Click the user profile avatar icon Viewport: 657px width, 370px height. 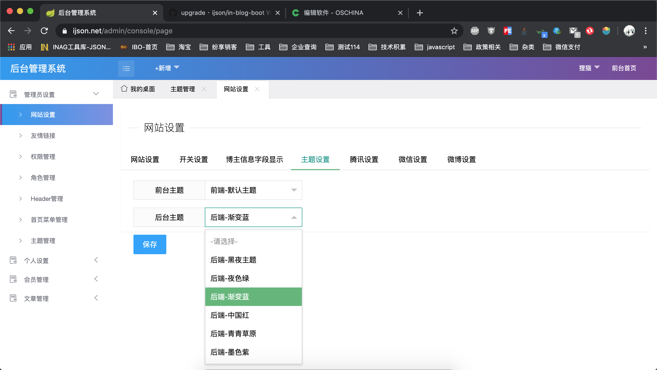click(x=629, y=31)
